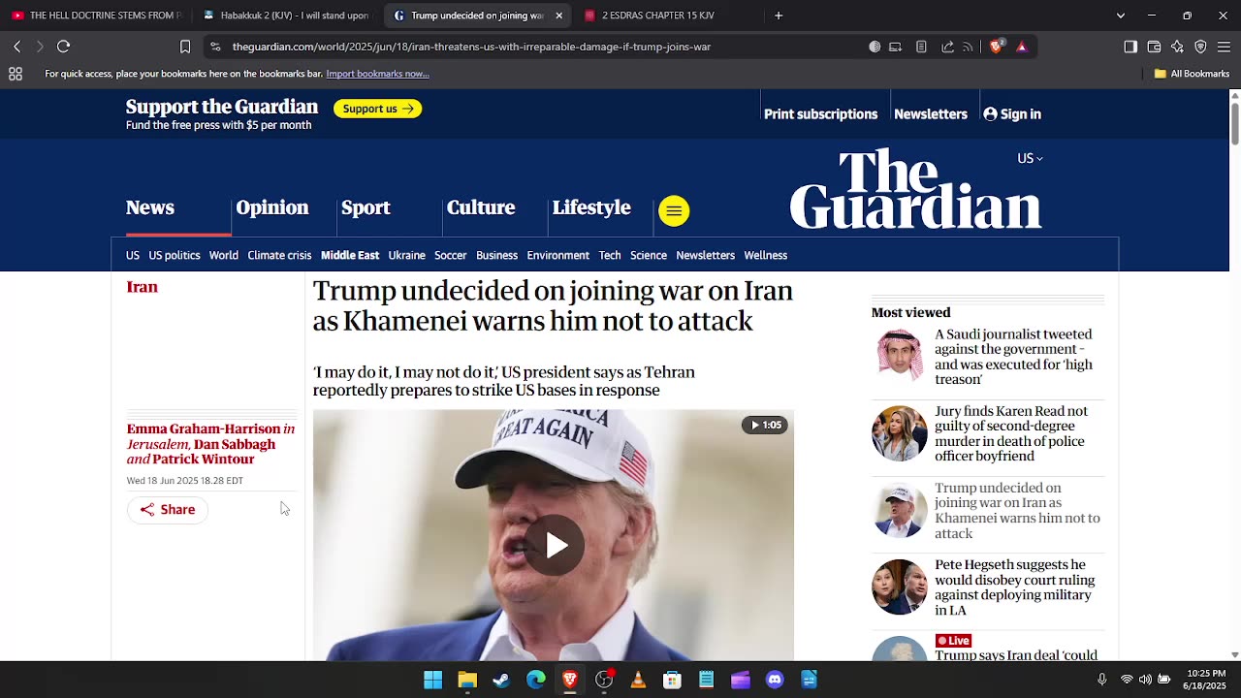Open the Import bookmarks now link

pos(377,74)
